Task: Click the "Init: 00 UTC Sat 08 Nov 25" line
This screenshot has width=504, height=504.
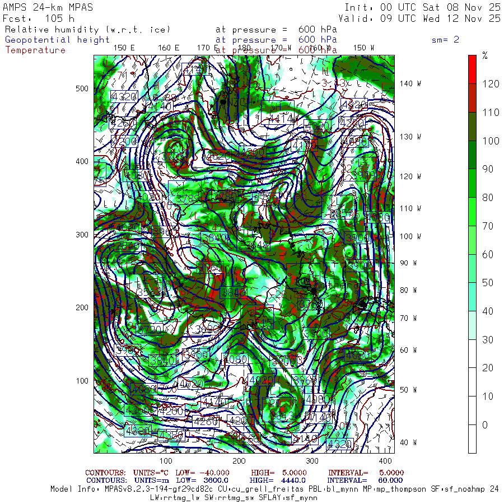Action: click(423, 7)
